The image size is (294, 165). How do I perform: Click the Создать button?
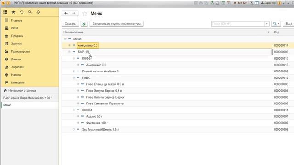(70, 24)
